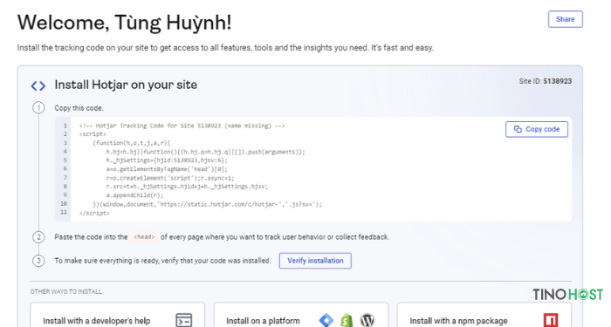Click the "To make sure everything is ready" text

162,261
